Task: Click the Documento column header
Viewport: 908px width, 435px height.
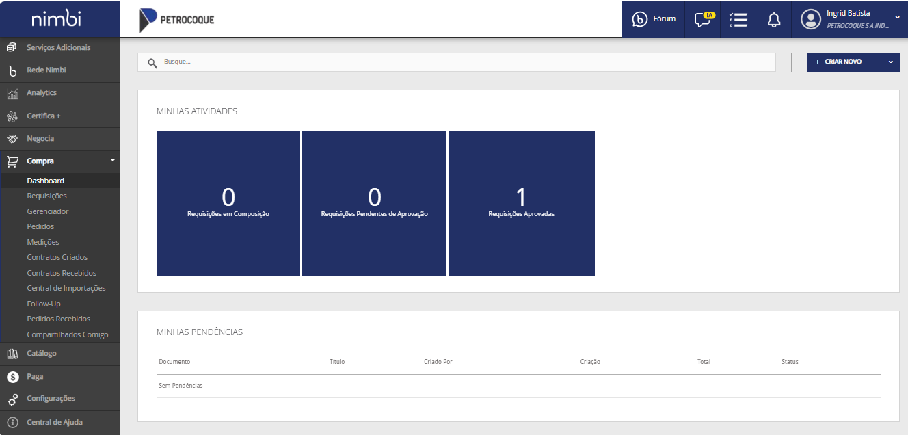Action: tap(174, 362)
